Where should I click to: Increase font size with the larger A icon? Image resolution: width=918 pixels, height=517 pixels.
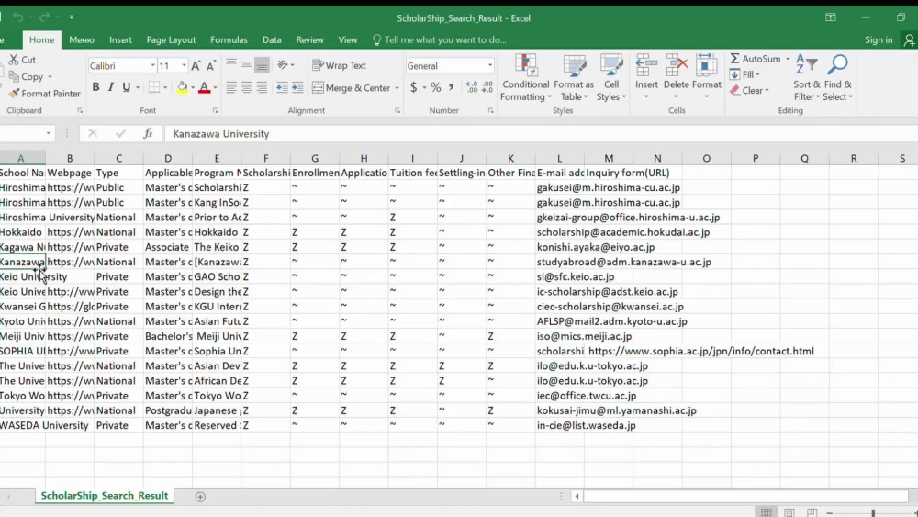196,65
